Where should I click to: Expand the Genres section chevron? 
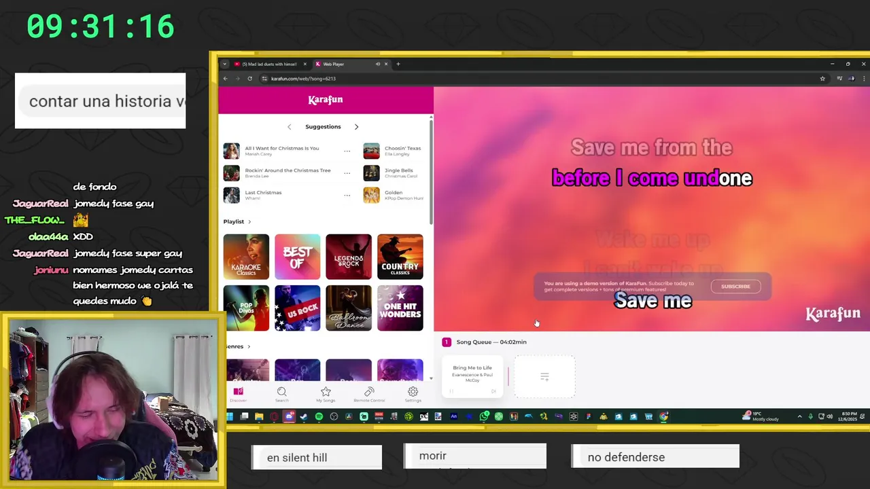[x=249, y=346]
